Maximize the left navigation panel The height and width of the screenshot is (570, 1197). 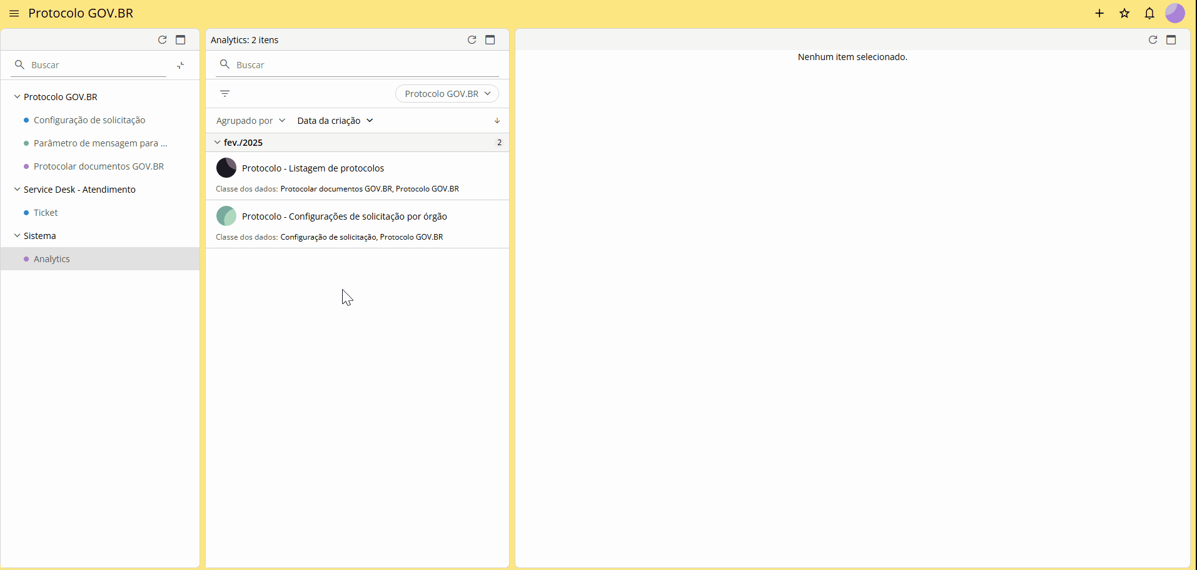181,39
